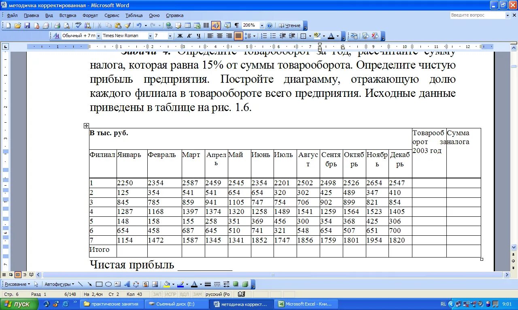
Task: Toggle non-printing characters (¶)
Action: click(237, 25)
